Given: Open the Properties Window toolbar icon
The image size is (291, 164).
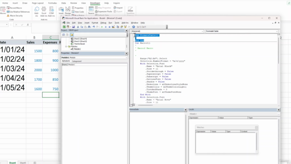Looking at the screenshot, I should [121, 27].
